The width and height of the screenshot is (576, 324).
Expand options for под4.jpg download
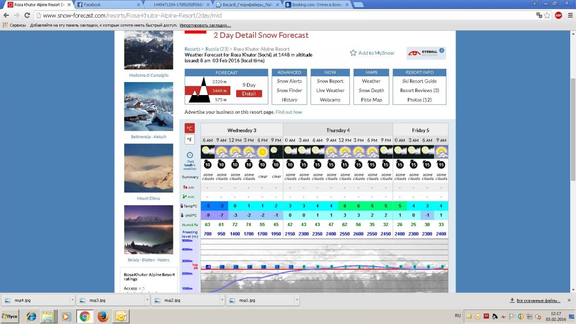point(72,300)
